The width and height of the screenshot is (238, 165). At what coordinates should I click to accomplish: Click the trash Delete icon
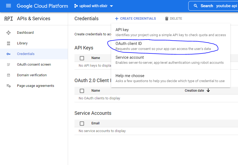pos(167,19)
